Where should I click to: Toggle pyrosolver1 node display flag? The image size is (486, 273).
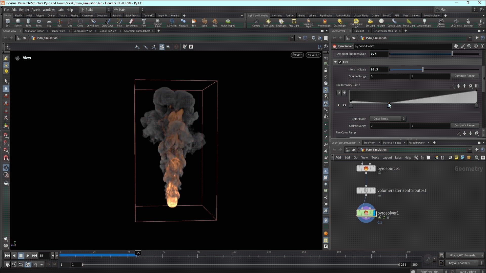pyautogui.click(x=374, y=213)
